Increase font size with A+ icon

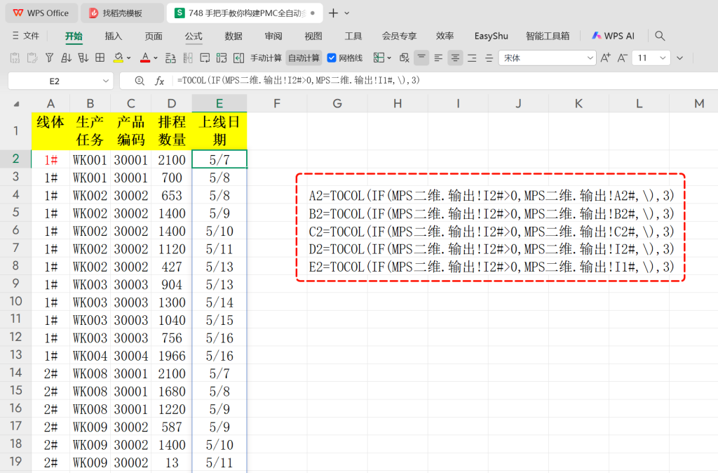tap(605, 58)
